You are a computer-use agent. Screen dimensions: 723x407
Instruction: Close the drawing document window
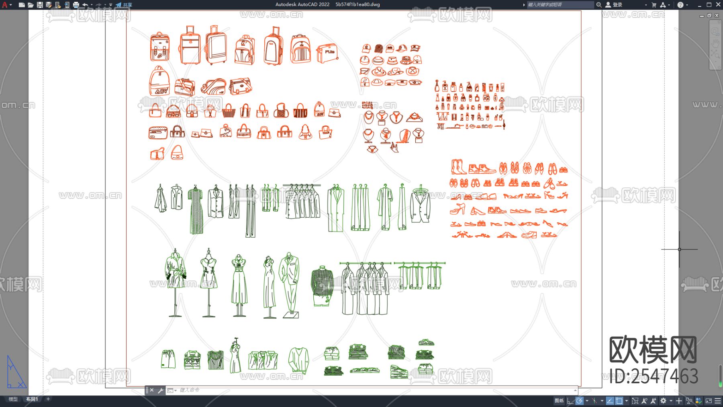[717, 16]
